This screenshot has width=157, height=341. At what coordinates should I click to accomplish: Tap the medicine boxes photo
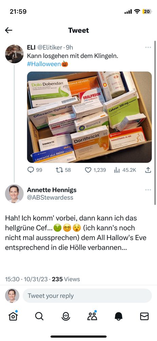click(89, 117)
